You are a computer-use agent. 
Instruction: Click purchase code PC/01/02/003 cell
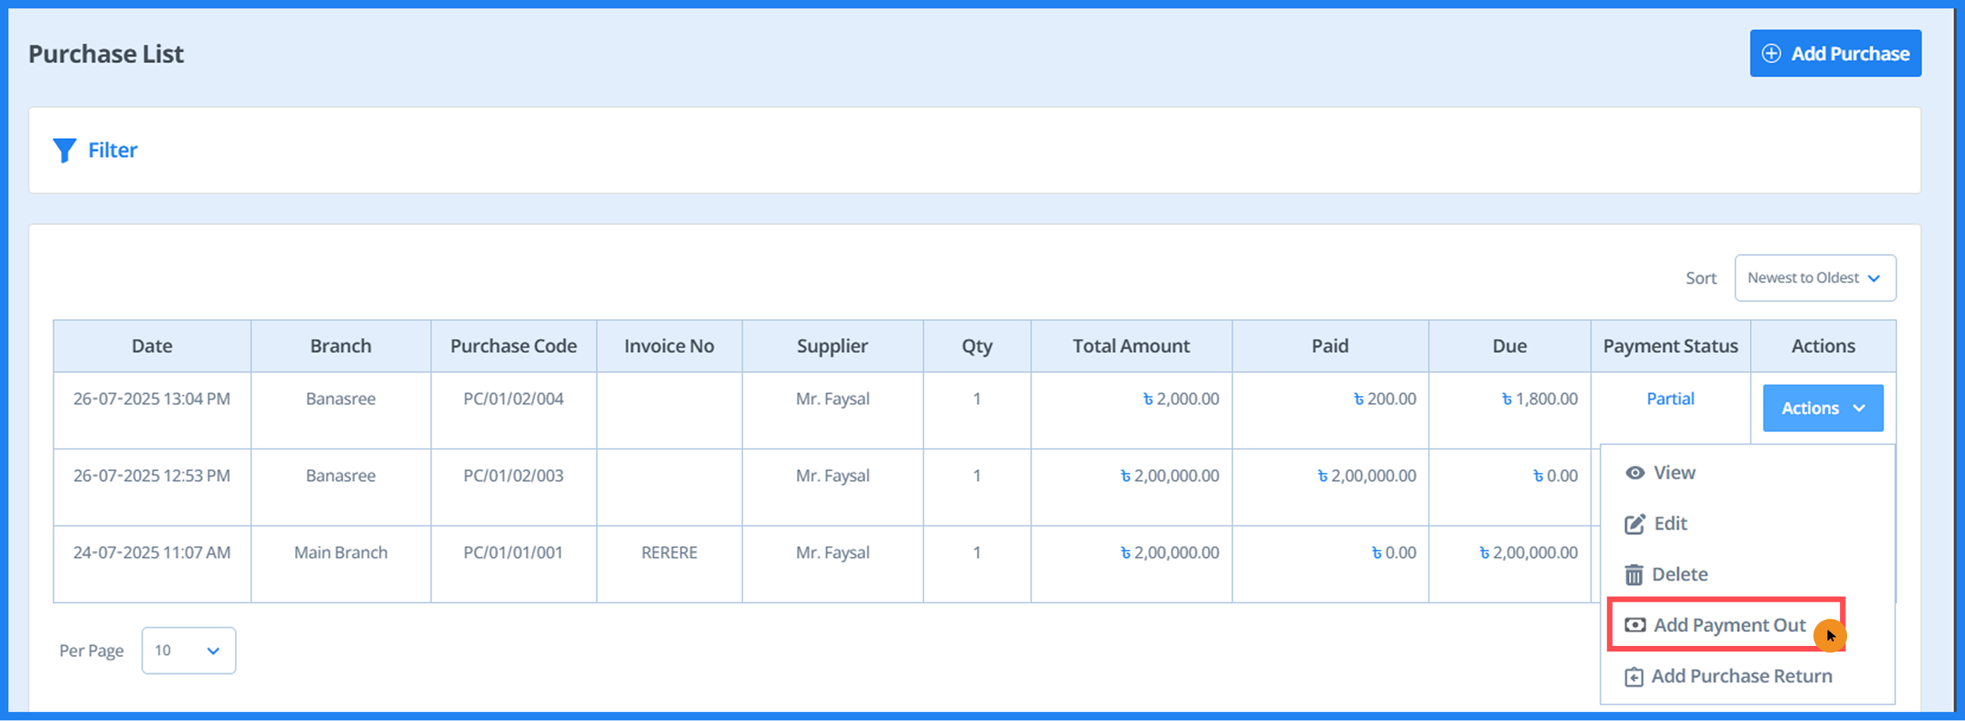pyautogui.click(x=512, y=476)
